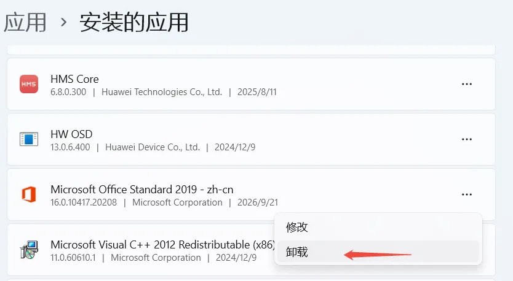Click the orange Microsoft Office logo icon
The height and width of the screenshot is (281, 513).
tap(29, 194)
